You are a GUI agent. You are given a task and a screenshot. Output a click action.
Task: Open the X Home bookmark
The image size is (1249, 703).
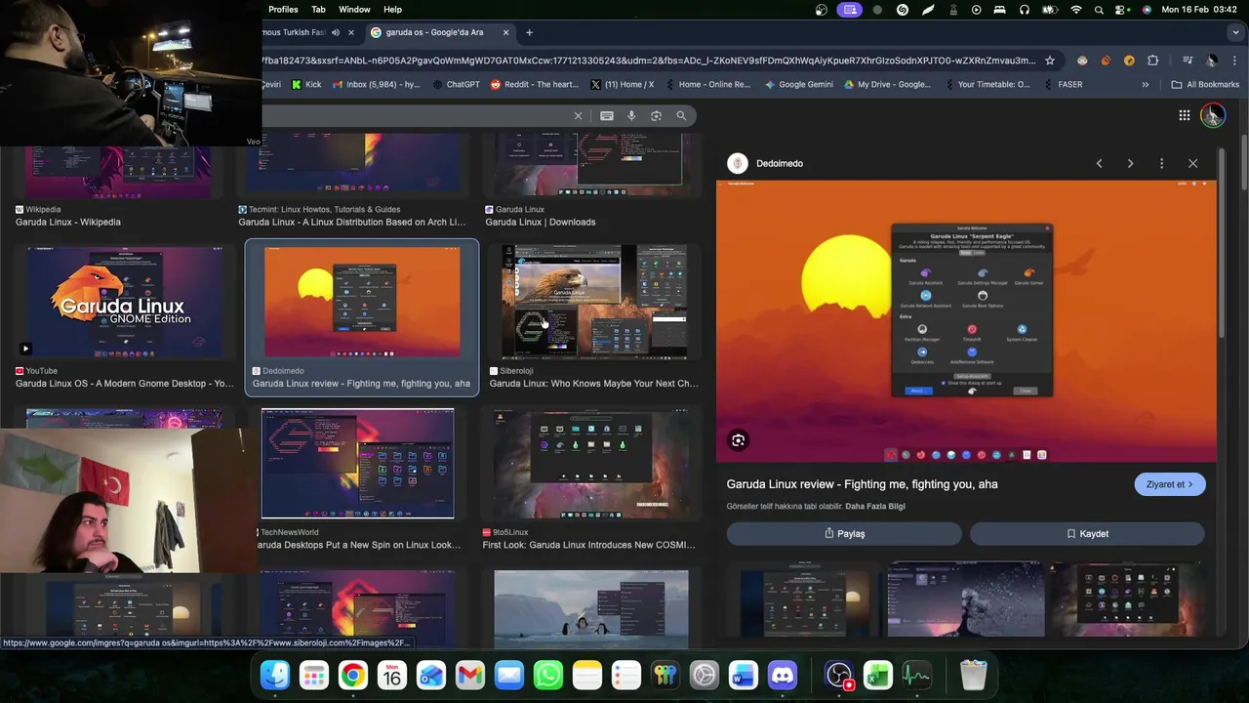click(622, 85)
